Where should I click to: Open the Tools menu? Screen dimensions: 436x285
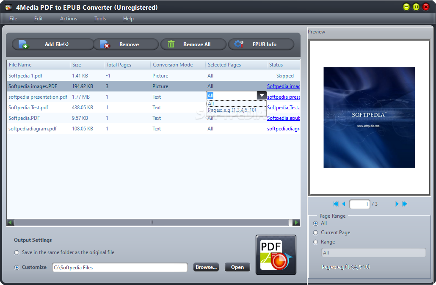100,19
